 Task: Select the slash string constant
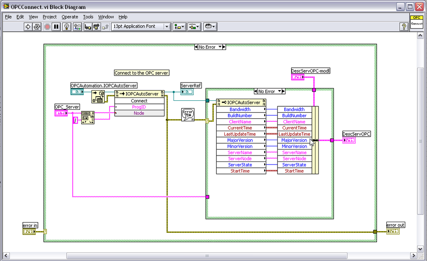click(76, 120)
